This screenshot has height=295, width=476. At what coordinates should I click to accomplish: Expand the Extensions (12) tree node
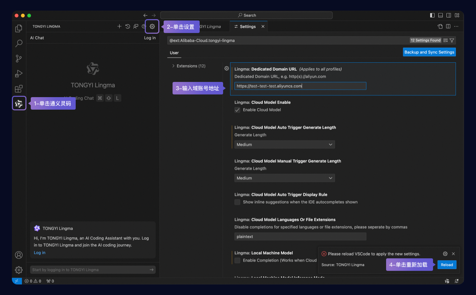(x=189, y=66)
